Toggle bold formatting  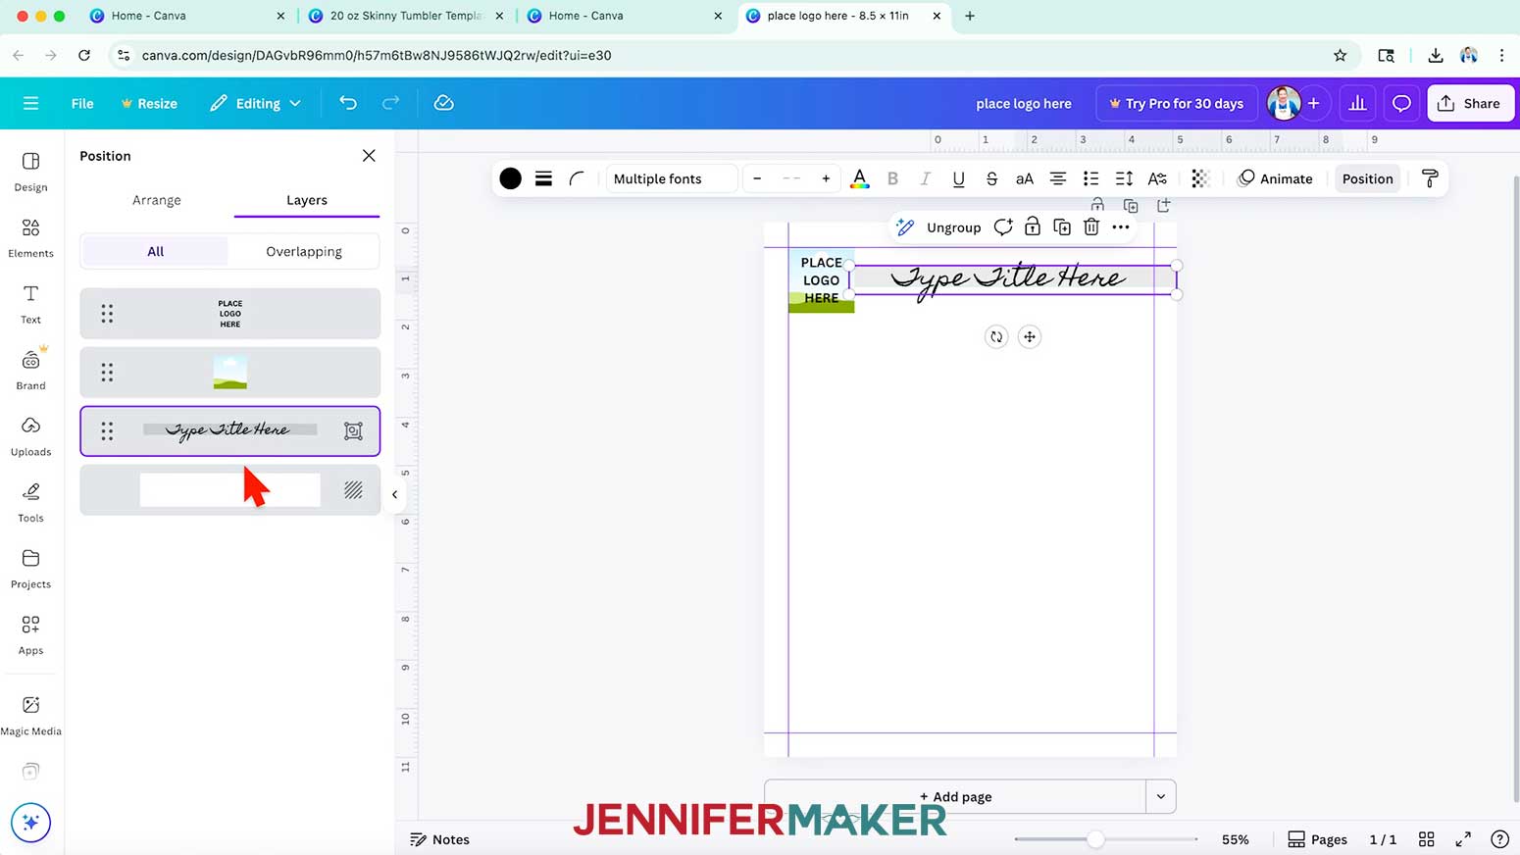(x=892, y=178)
